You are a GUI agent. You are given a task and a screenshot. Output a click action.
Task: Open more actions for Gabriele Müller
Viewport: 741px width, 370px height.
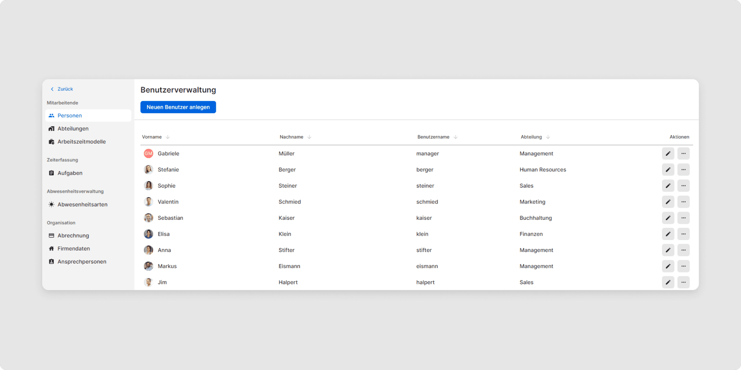683,153
